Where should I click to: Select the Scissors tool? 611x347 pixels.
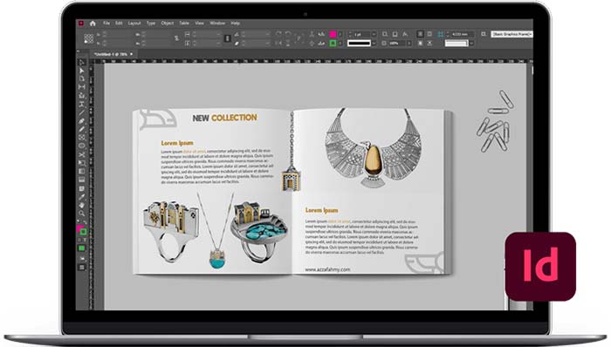81,155
